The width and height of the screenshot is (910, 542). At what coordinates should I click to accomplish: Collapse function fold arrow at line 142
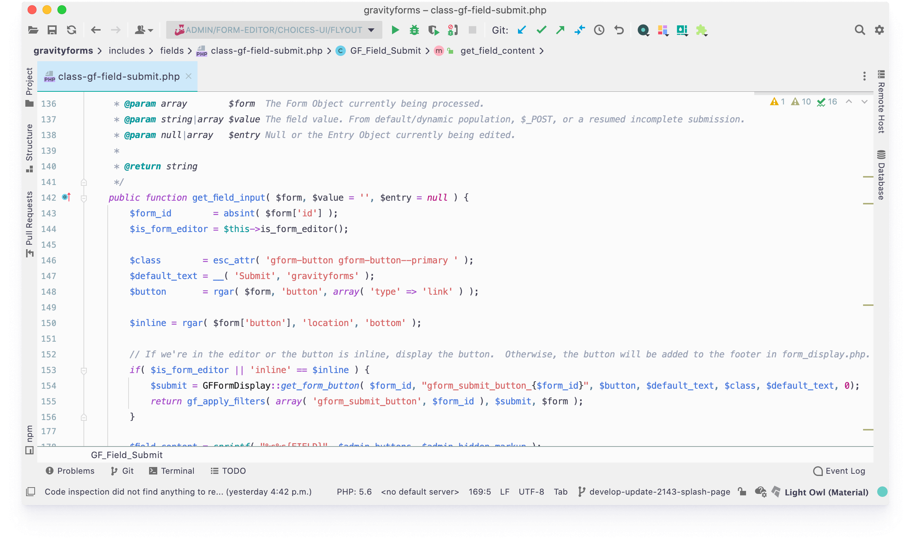point(84,198)
